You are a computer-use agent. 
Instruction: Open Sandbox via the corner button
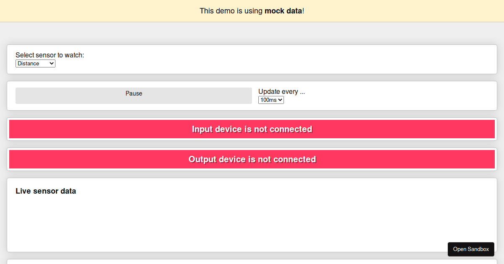pos(471,249)
